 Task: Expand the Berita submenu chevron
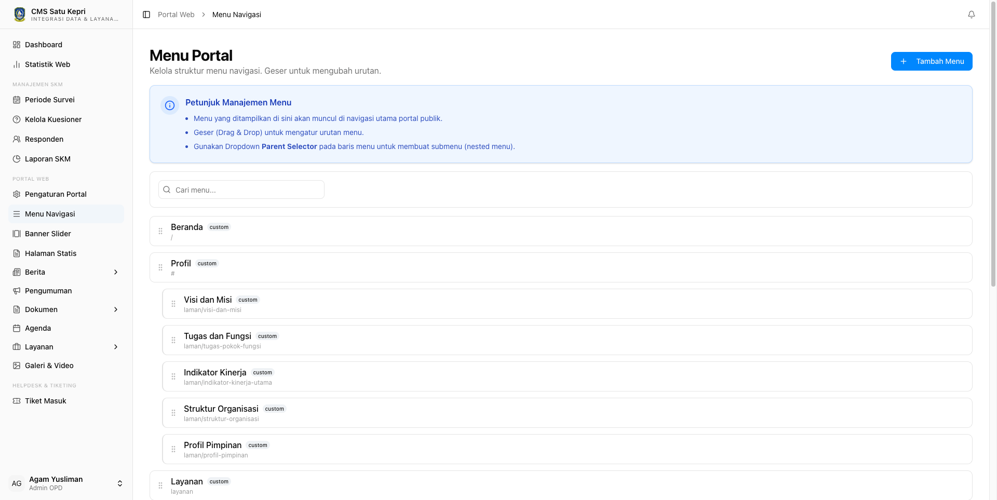coord(116,272)
